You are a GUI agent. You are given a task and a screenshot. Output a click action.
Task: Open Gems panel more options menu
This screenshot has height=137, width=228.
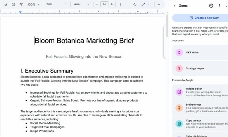point(219,6)
